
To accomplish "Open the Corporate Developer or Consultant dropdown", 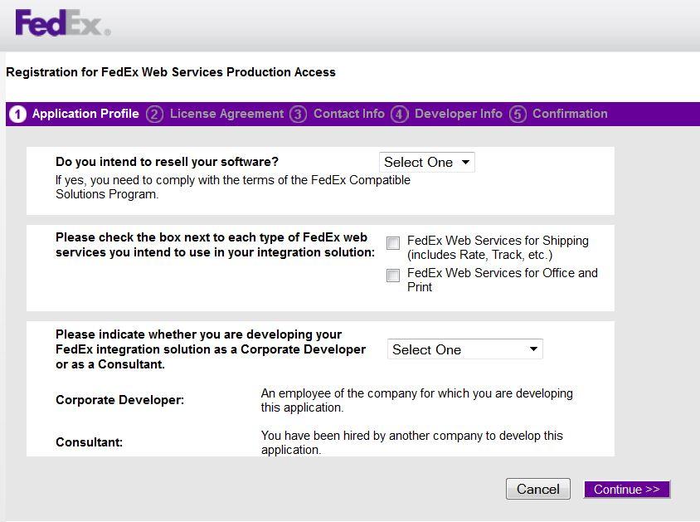I will [x=465, y=349].
